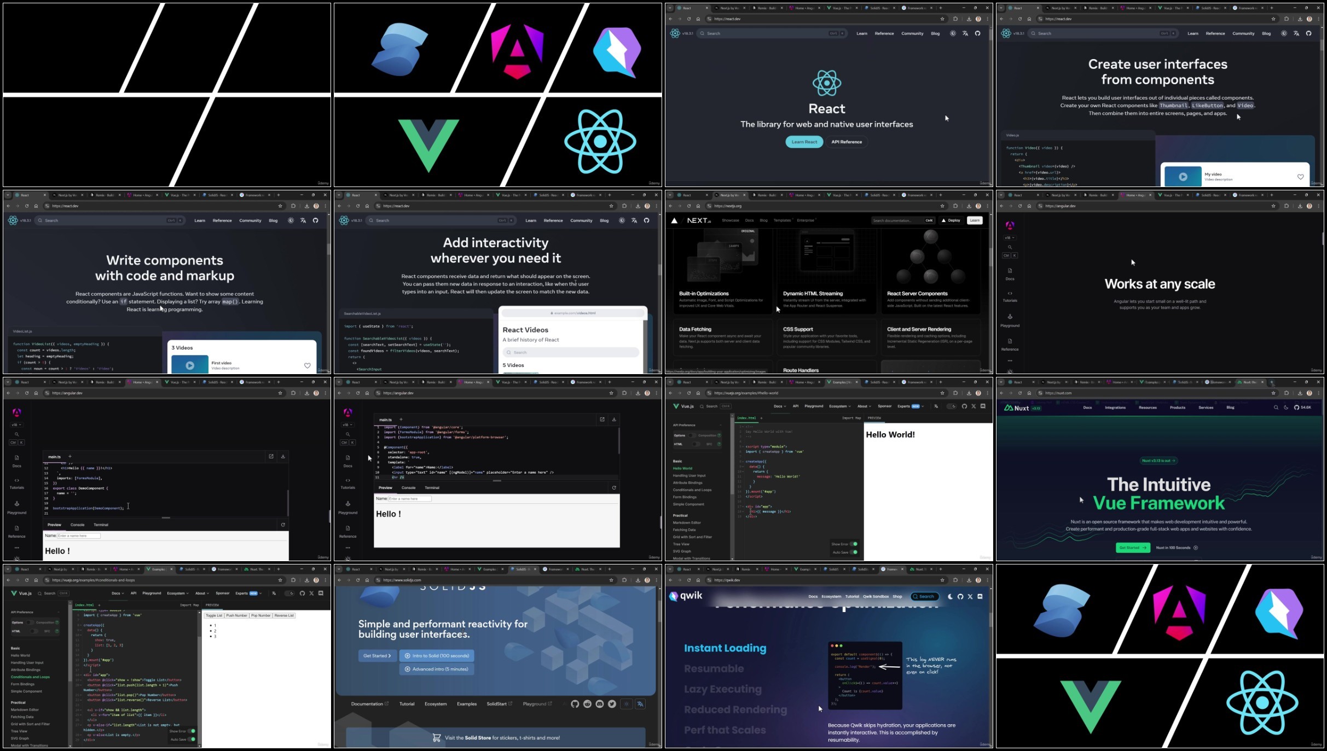Open GitHub icon in Qwik header
This screenshot has height=751, width=1327.
click(960, 596)
